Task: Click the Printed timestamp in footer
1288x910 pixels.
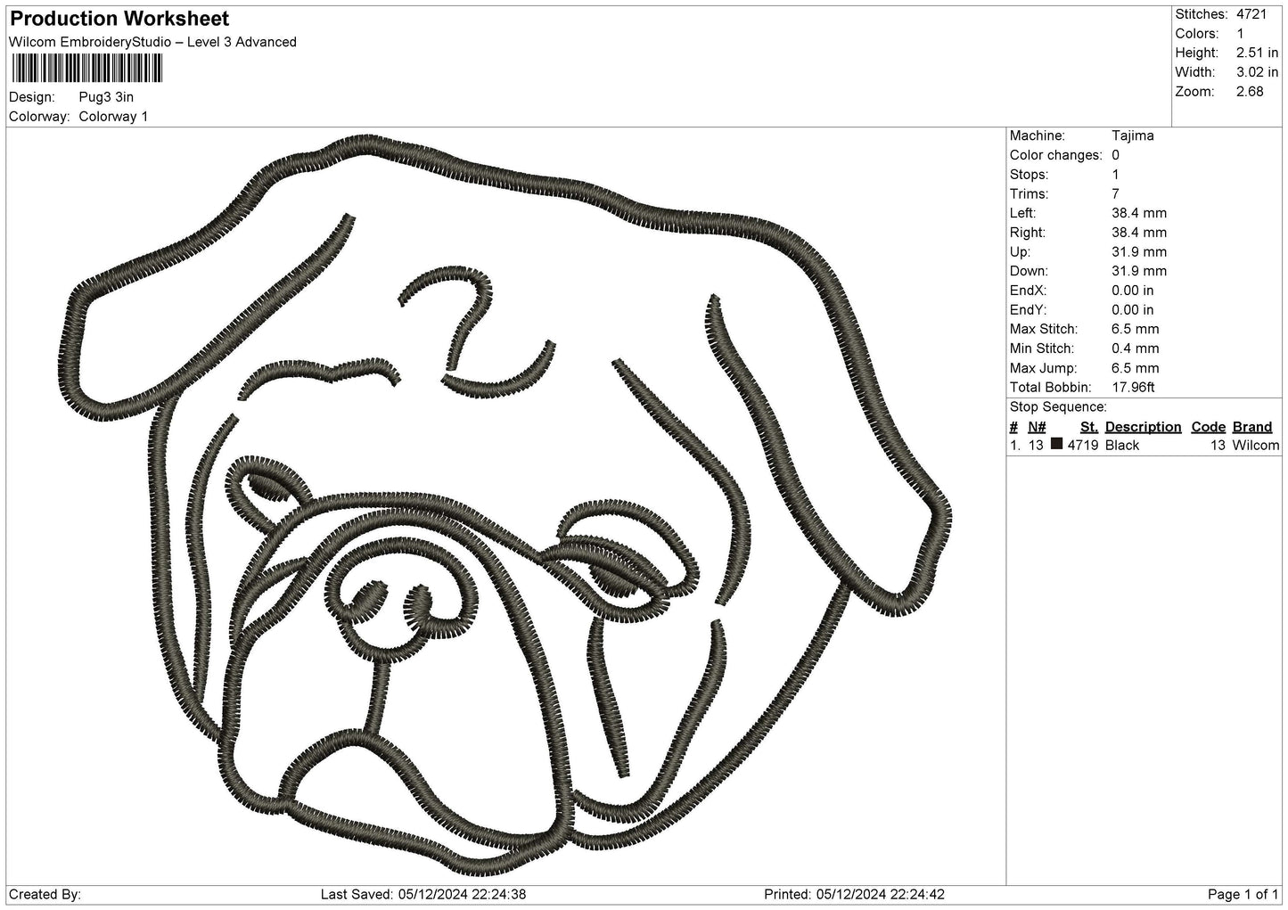Action: [854, 894]
